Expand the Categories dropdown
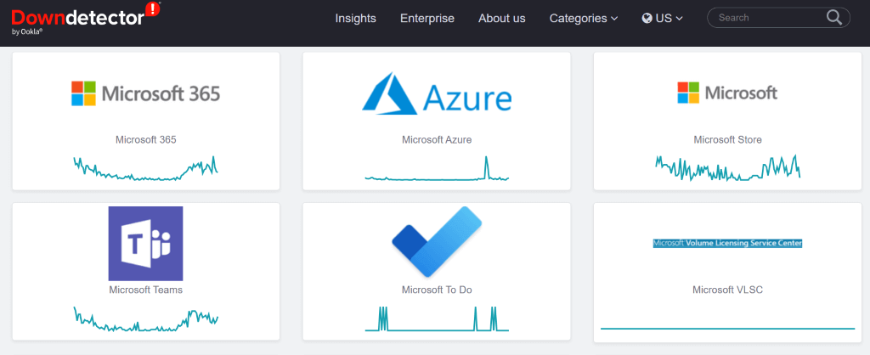 583,18
